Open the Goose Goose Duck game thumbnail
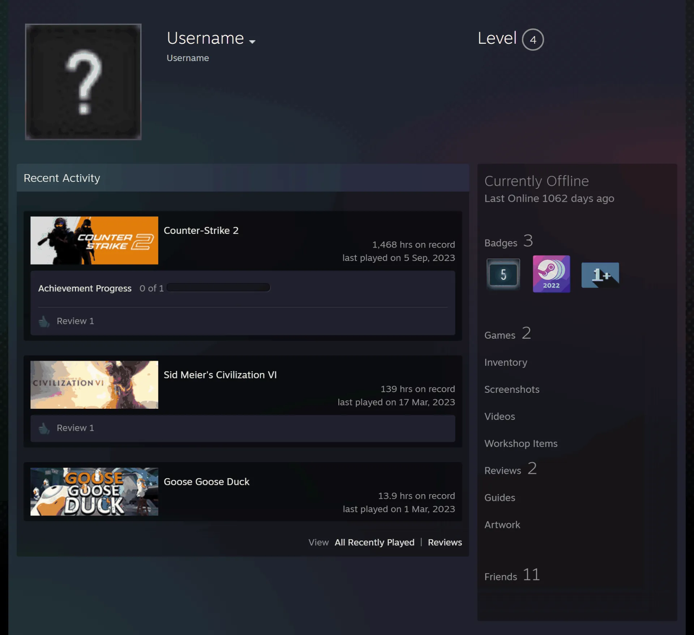This screenshot has width=694, height=635. [x=94, y=492]
